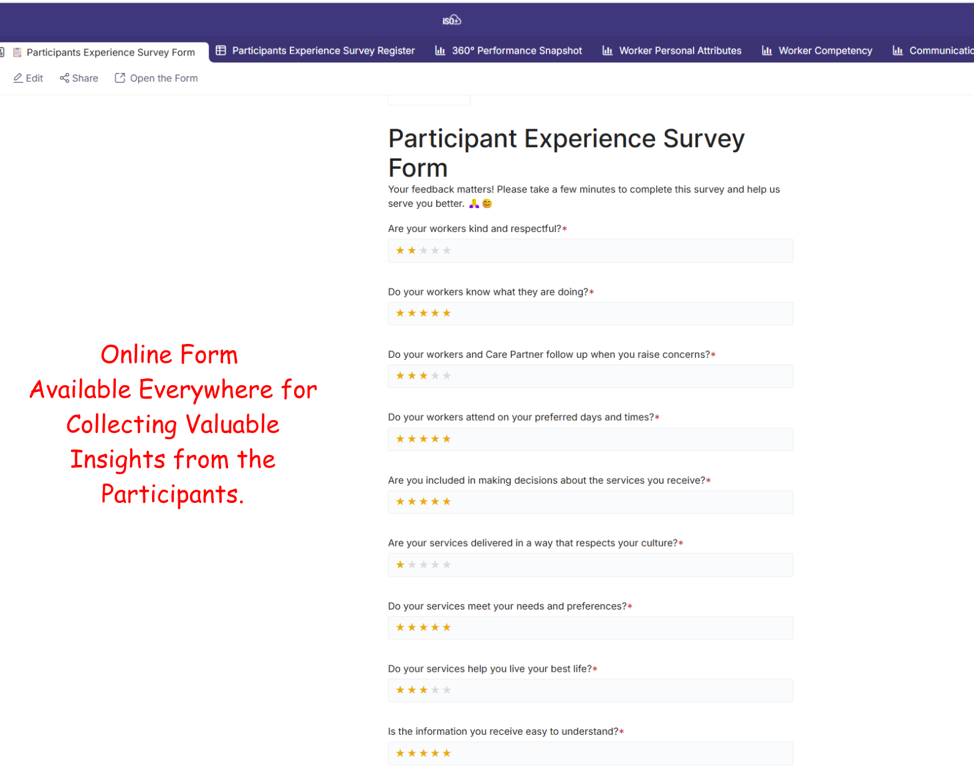This screenshot has width=974, height=779.
Task: Open the 360° Performance Snapshot tab
Action: point(517,50)
